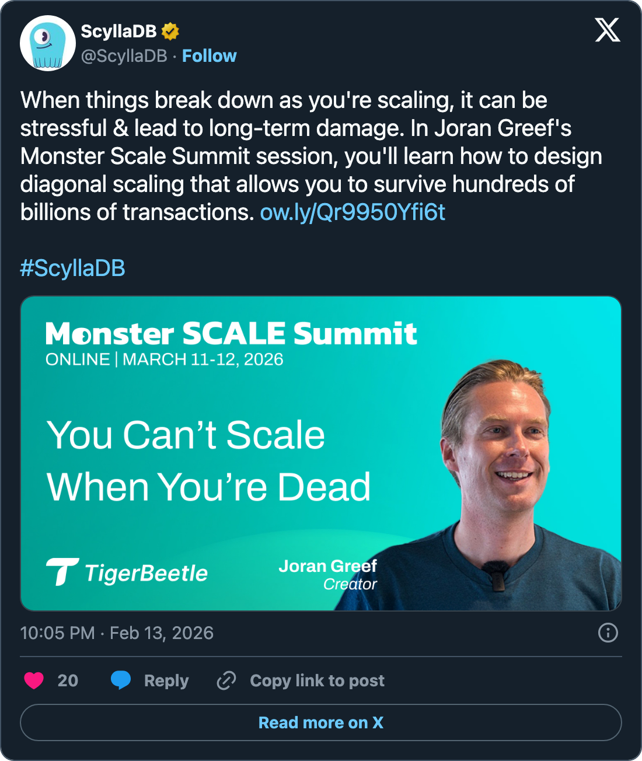Click the ScyllaDB monster profile avatar
This screenshot has height=761, width=642.
[48, 43]
